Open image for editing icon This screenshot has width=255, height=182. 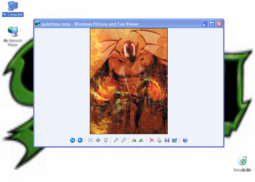[x=174, y=140]
